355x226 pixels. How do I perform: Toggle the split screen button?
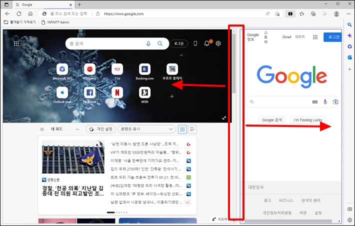click(x=290, y=14)
